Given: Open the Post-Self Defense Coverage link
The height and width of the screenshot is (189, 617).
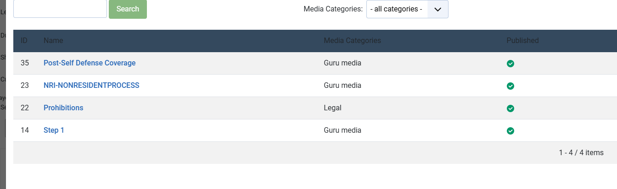Looking at the screenshot, I should pyautogui.click(x=90, y=63).
